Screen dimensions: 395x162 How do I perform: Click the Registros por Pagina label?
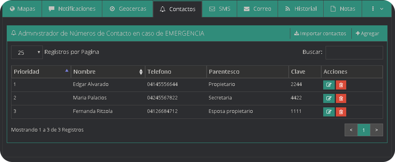(x=71, y=52)
